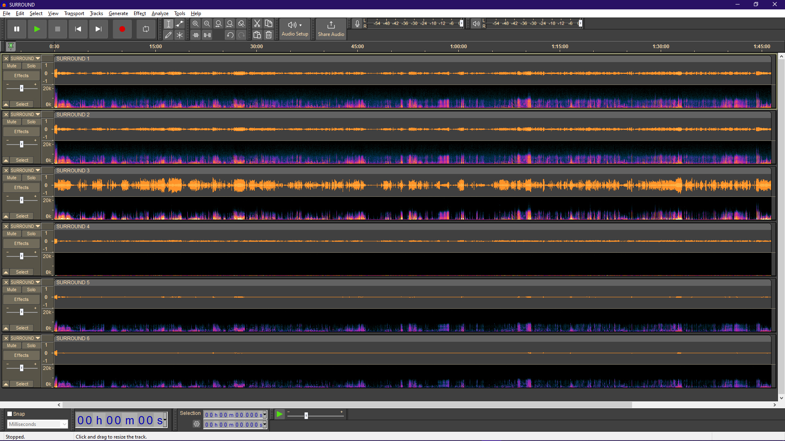Enable the Snap checkbox
This screenshot has height=441, width=785.
(x=10, y=414)
